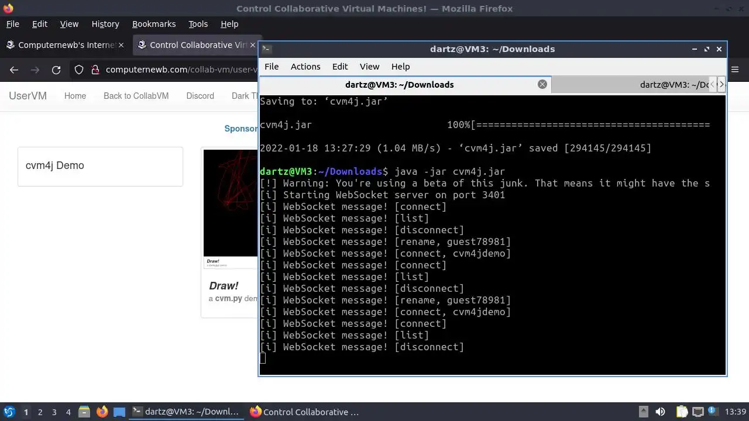The height and width of the screenshot is (421, 749).
Task: Open the file manager from the taskbar
Action: [84, 412]
